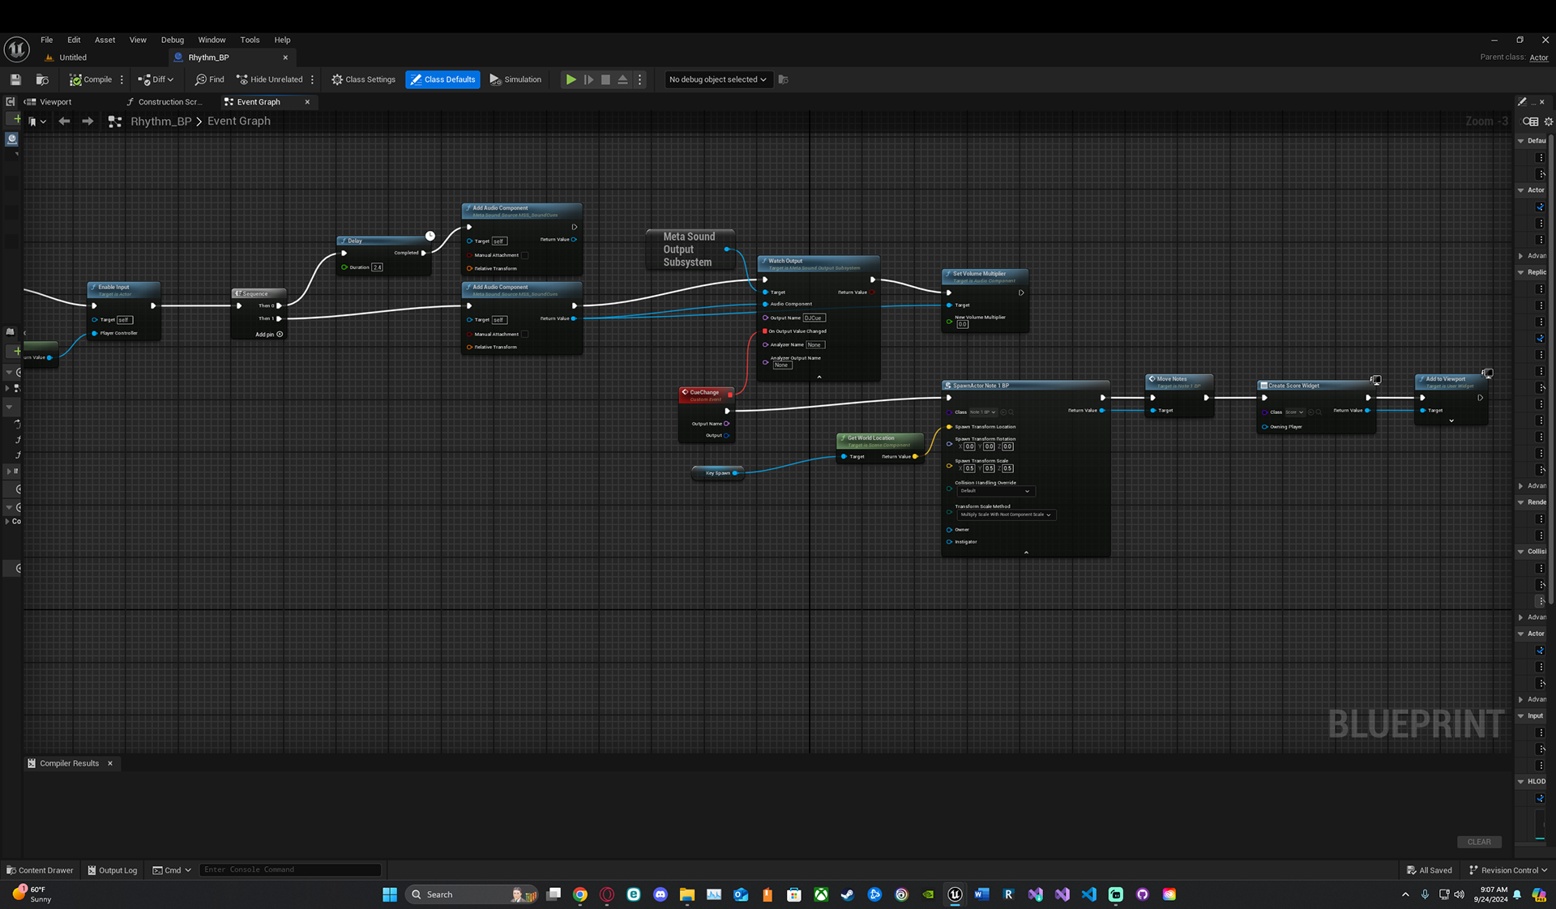Toggle checked box in first Actor section
Viewport: 1556px width, 909px height.
pos(1541,207)
